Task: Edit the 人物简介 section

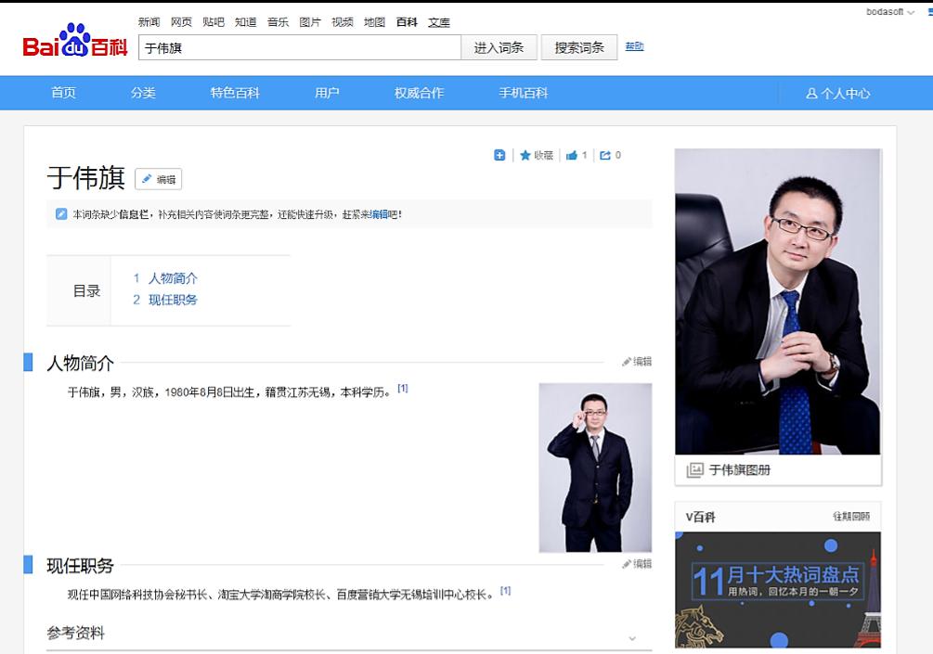Action: point(637,362)
